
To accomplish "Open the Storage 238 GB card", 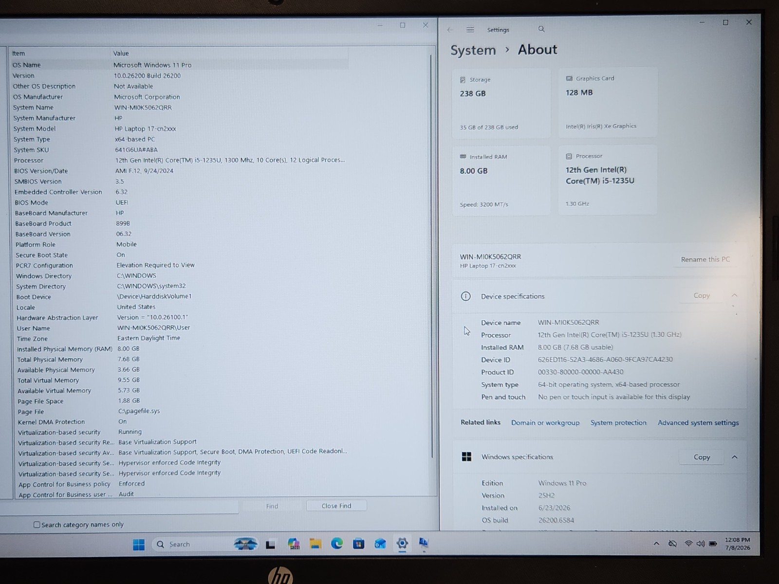I will pos(501,103).
